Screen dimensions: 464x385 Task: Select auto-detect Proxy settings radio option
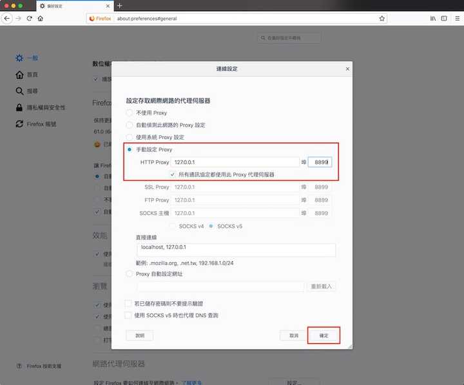point(130,125)
